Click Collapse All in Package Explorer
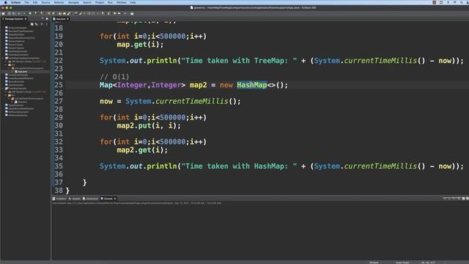The width and height of the screenshot is (469, 264). [x=32, y=24]
